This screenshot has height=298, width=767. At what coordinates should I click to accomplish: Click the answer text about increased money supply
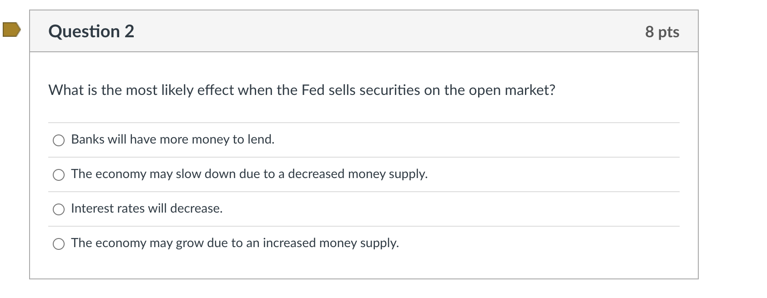235,243
